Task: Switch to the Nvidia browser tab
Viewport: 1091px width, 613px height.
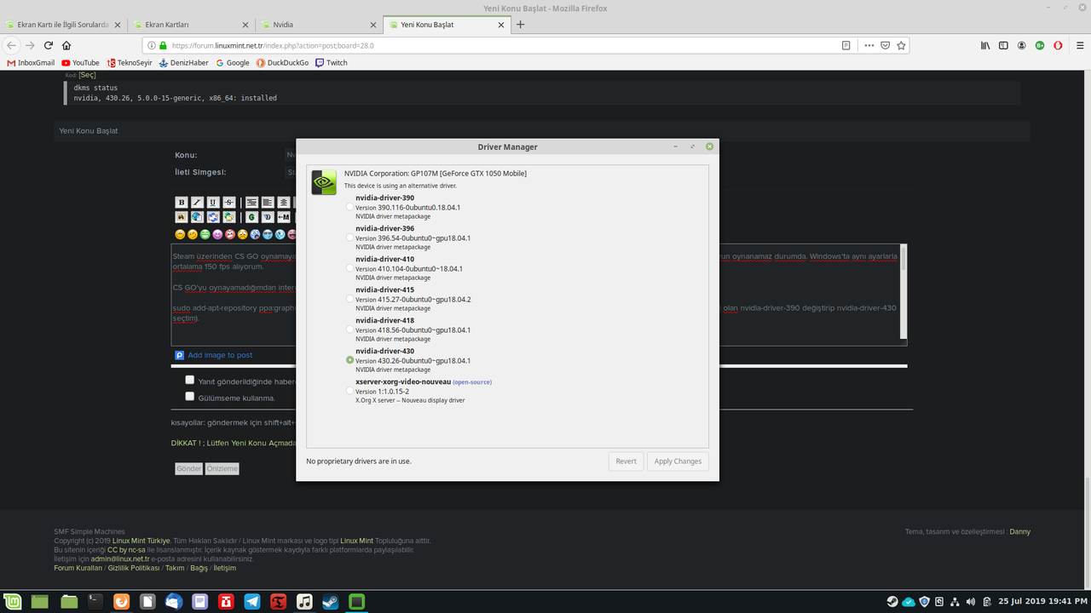Action: coord(319,25)
